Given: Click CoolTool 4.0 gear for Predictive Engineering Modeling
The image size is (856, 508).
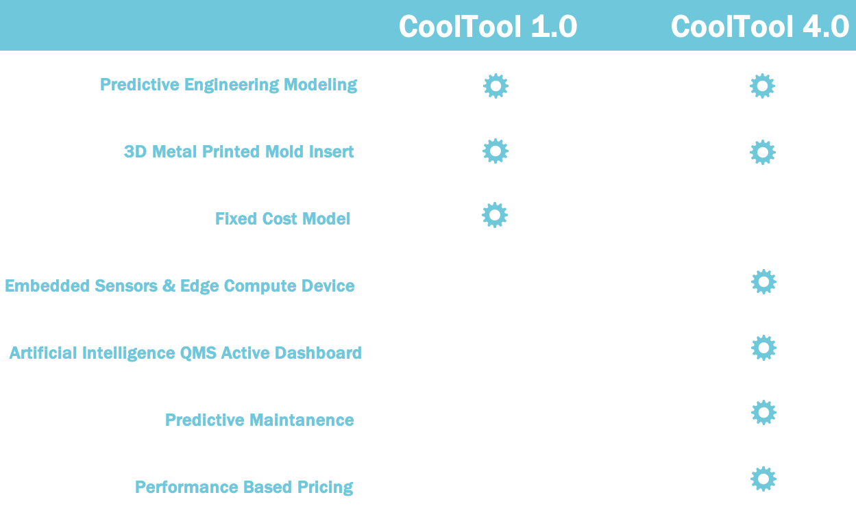Looking at the screenshot, I should (x=762, y=86).
